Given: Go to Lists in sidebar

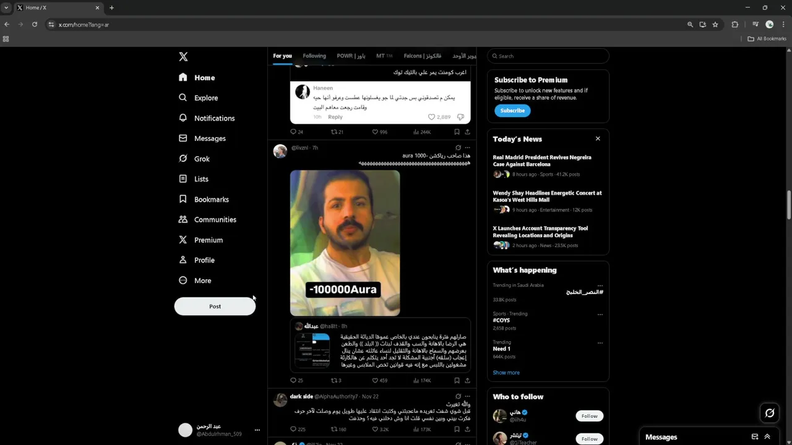Looking at the screenshot, I should 194,179.
